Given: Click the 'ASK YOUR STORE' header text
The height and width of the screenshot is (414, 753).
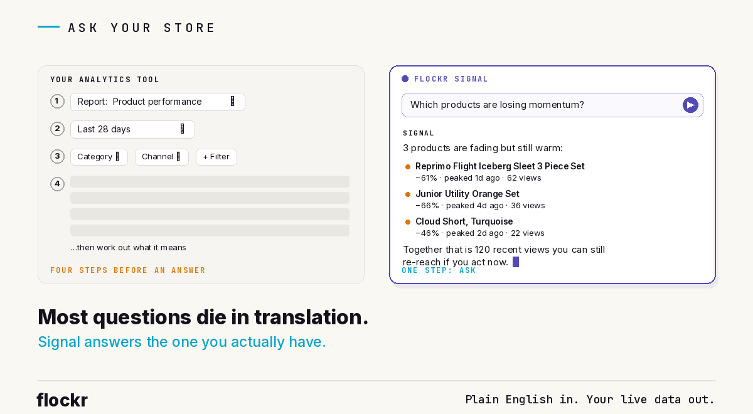Looking at the screenshot, I should click(x=142, y=28).
